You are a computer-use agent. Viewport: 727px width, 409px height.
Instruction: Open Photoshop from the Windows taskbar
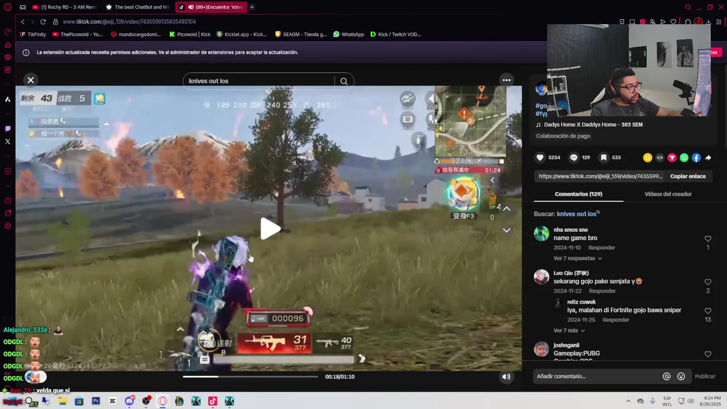click(95, 401)
